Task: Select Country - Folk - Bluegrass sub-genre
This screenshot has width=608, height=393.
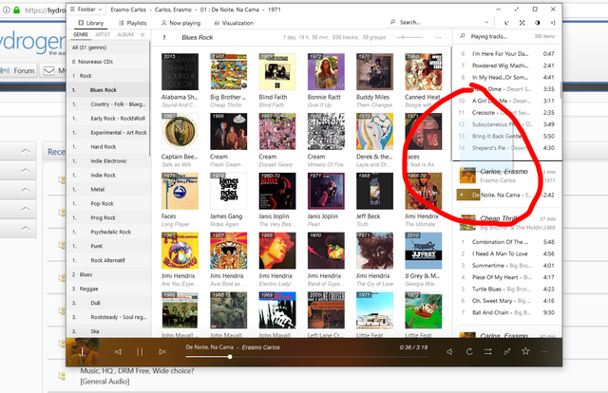Action: pyautogui.click(x=108, y=104)
